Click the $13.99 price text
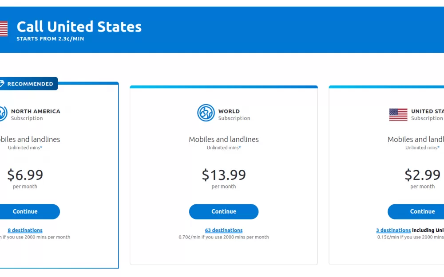The width and height of the screenshot is (444, 277). click(x=224, y=175)
